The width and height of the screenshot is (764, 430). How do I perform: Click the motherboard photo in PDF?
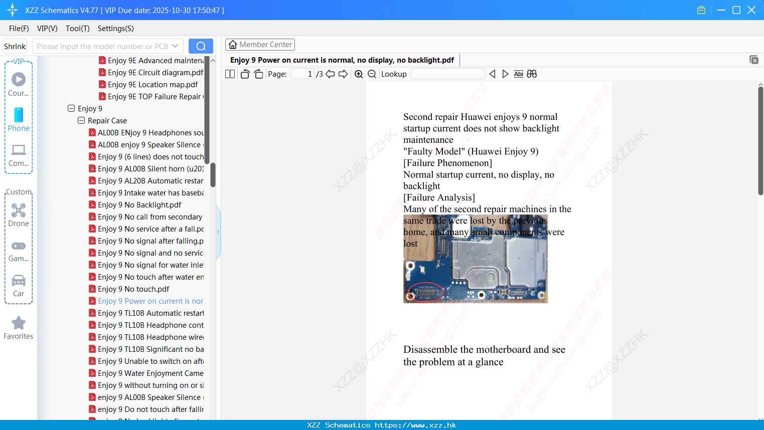(x=476, y=259)
